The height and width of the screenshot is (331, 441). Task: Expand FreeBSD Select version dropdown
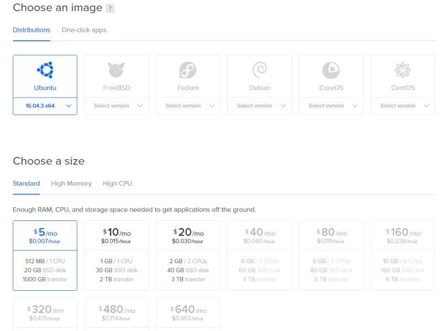click(116, 106)
